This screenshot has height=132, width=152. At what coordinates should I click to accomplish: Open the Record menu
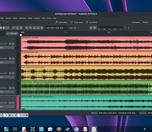tap(8, 18)
